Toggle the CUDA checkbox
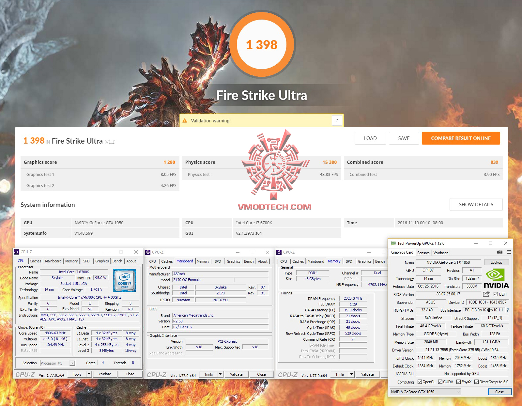The image size is (522, 406). pos(440,382)
